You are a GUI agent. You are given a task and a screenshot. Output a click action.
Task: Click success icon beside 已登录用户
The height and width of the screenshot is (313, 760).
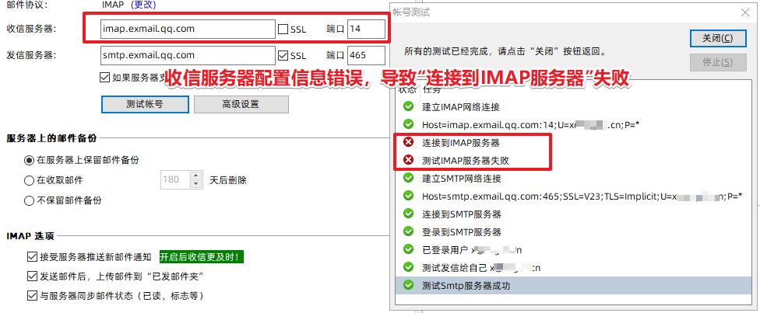pos(409,249)
